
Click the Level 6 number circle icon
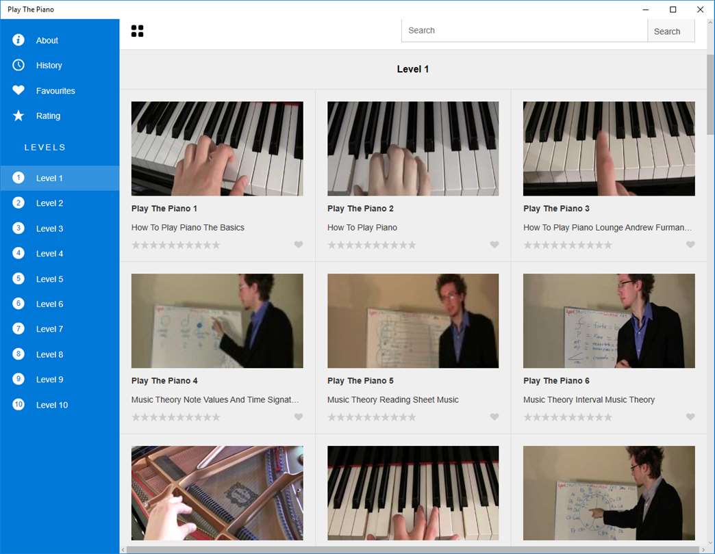click(x=18, y=304)
